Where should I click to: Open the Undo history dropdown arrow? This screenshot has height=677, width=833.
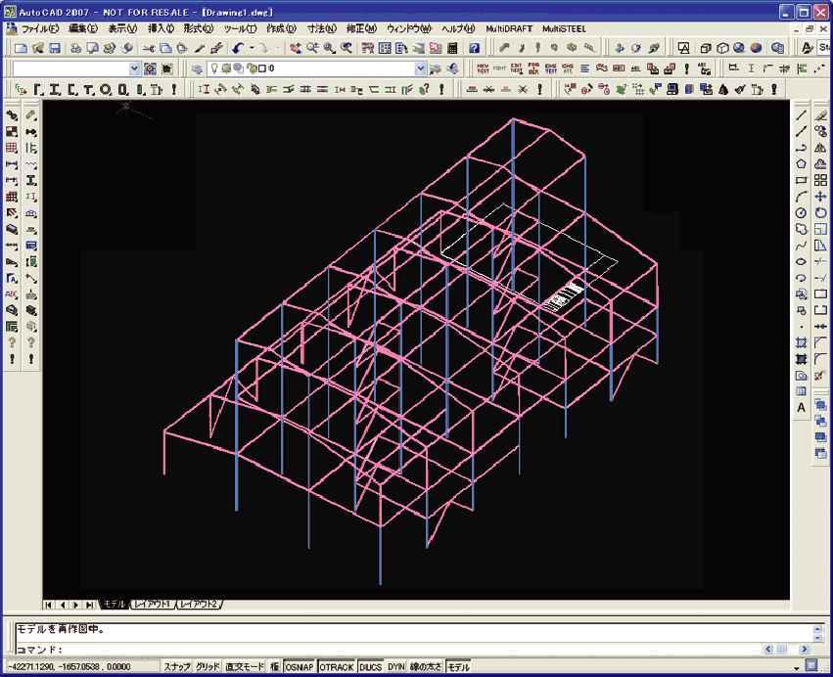(252, 48)
